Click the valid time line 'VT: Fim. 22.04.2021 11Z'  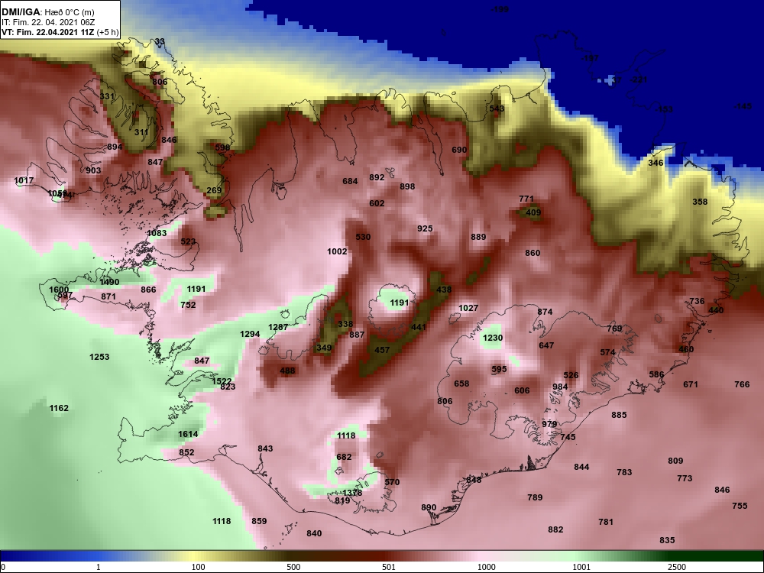(x=49, y=32)
